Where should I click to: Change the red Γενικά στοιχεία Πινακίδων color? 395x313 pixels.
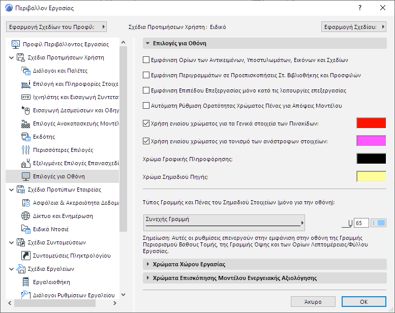click(371, 123)
